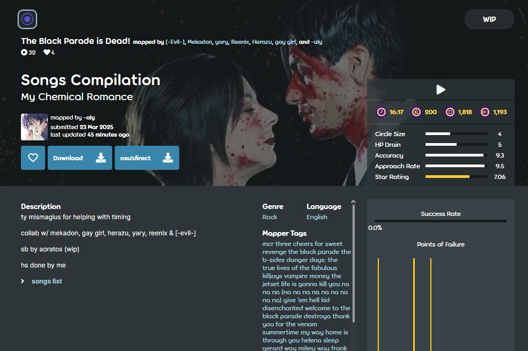This screenshot has height=351, width=528.
Task: Open -aly profile next to avatar
Action: point(89,117)
